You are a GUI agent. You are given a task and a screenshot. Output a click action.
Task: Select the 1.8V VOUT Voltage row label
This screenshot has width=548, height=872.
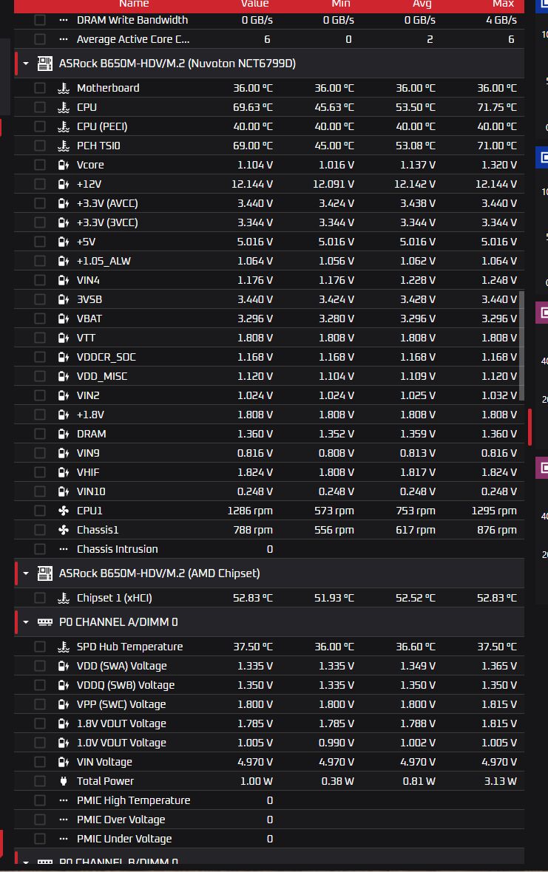coord(121,723)
